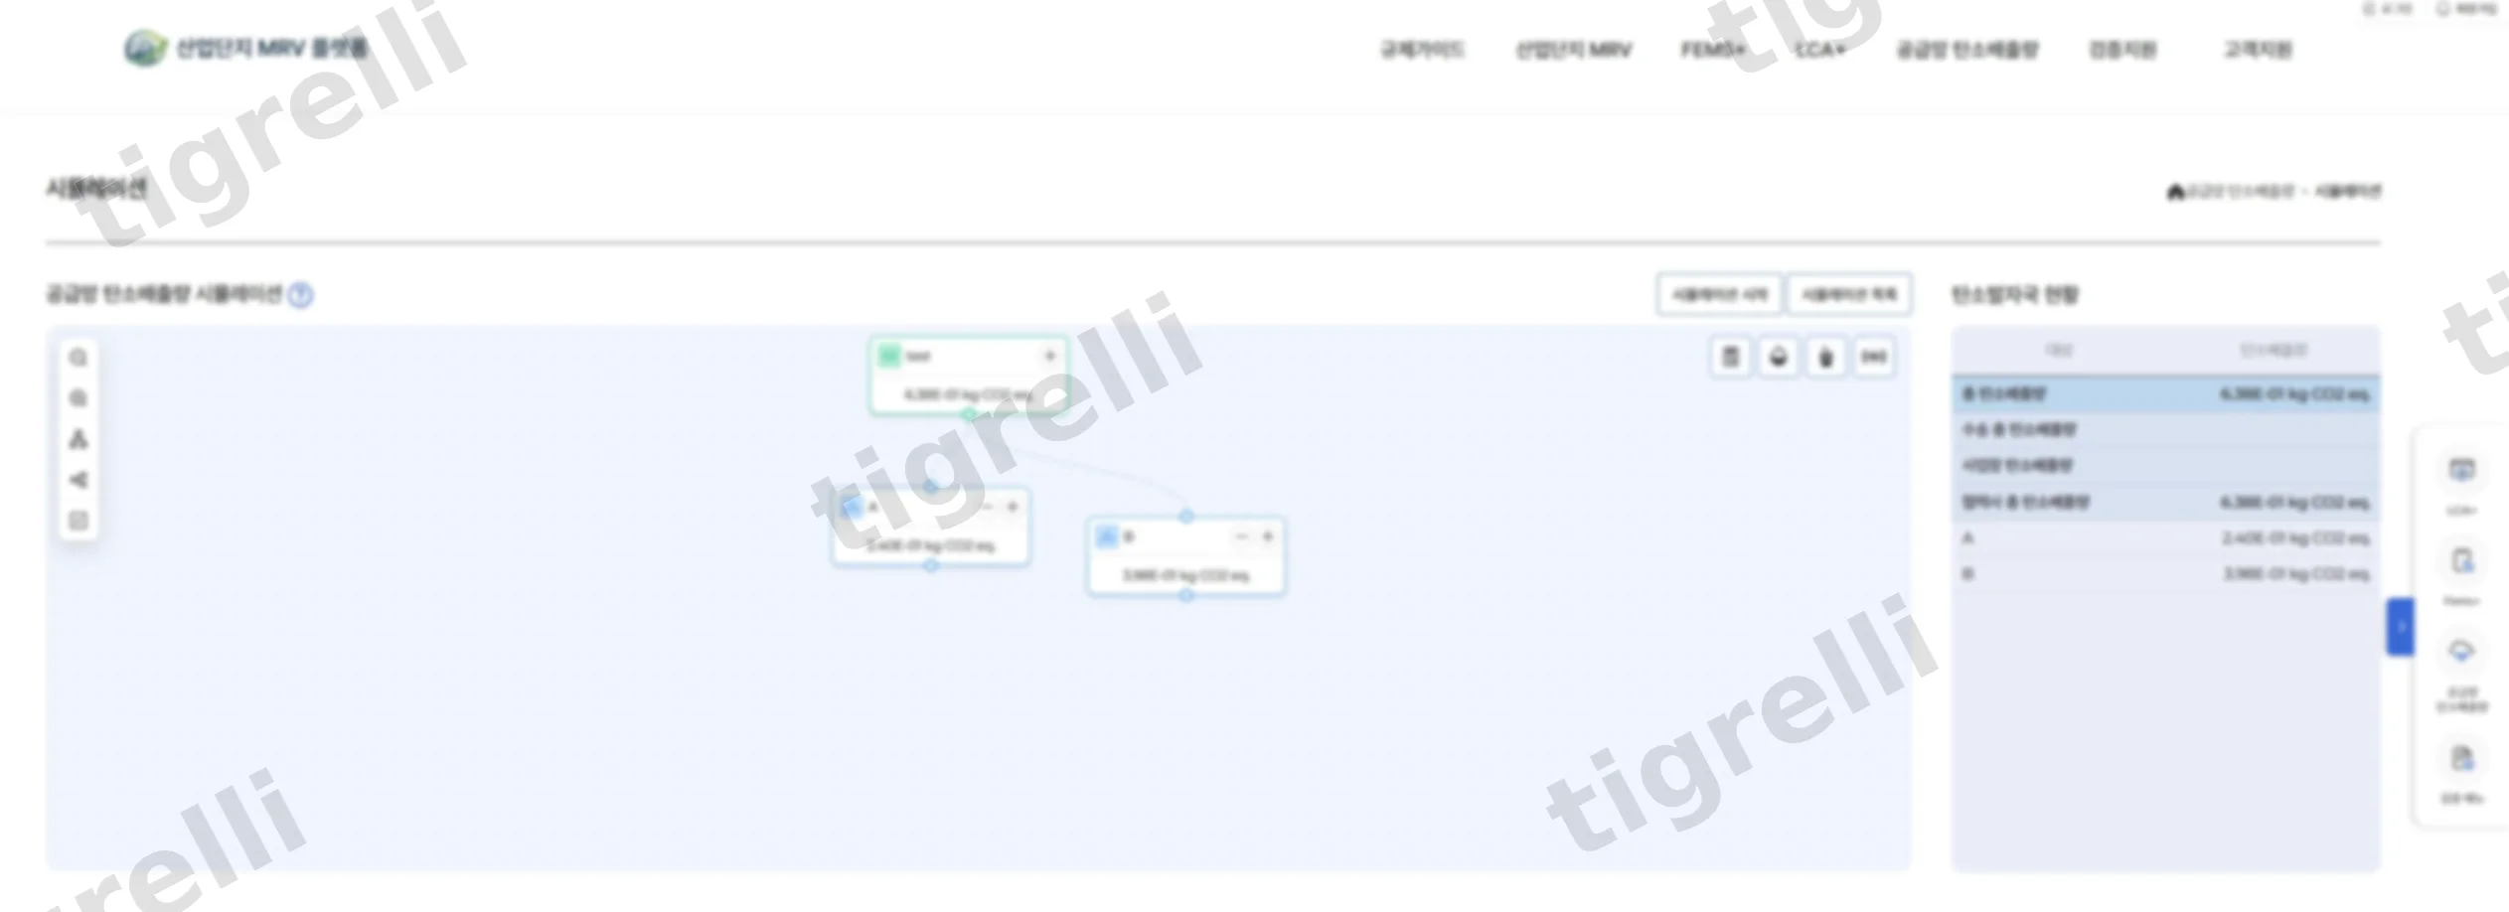Click the plus button on the test node
2509x912 pixels.
pyautogui.click(x=1049, y=356)
